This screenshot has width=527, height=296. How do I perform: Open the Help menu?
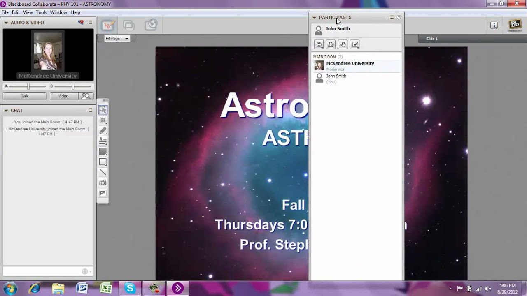pyautogui.click(x=75, y=12)
